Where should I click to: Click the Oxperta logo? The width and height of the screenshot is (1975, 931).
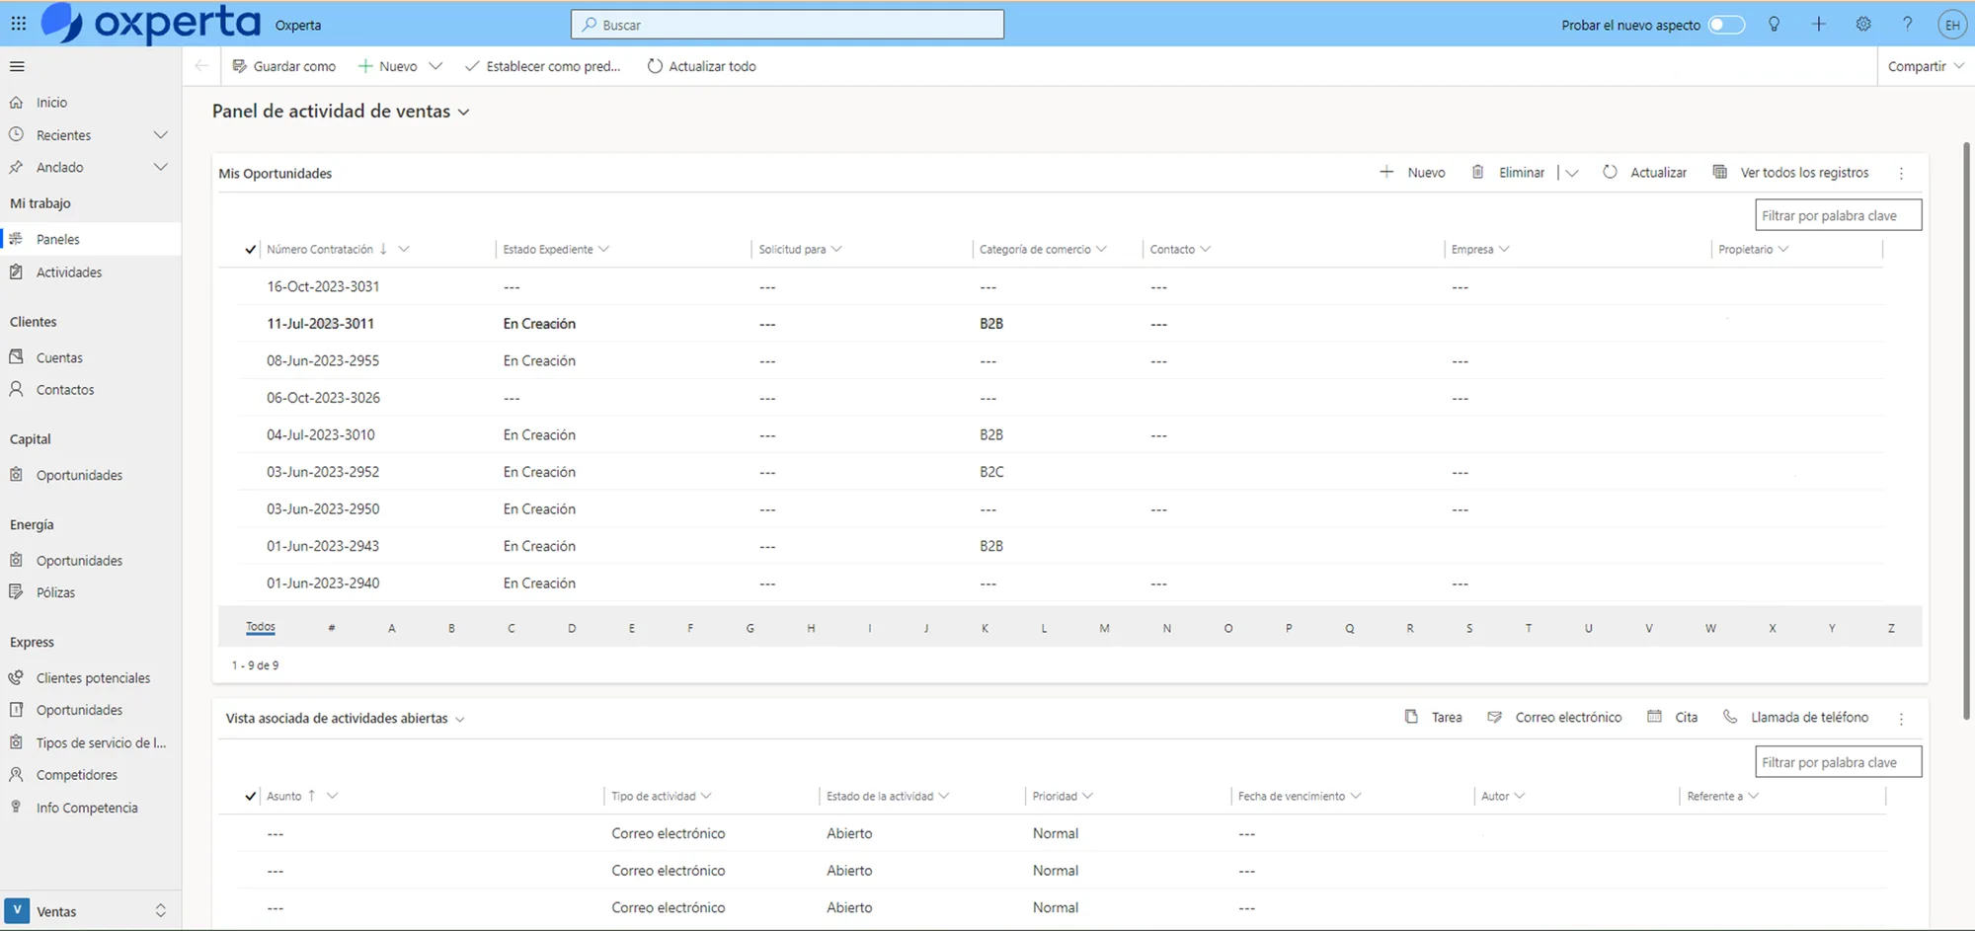click(x=150, y=23)
